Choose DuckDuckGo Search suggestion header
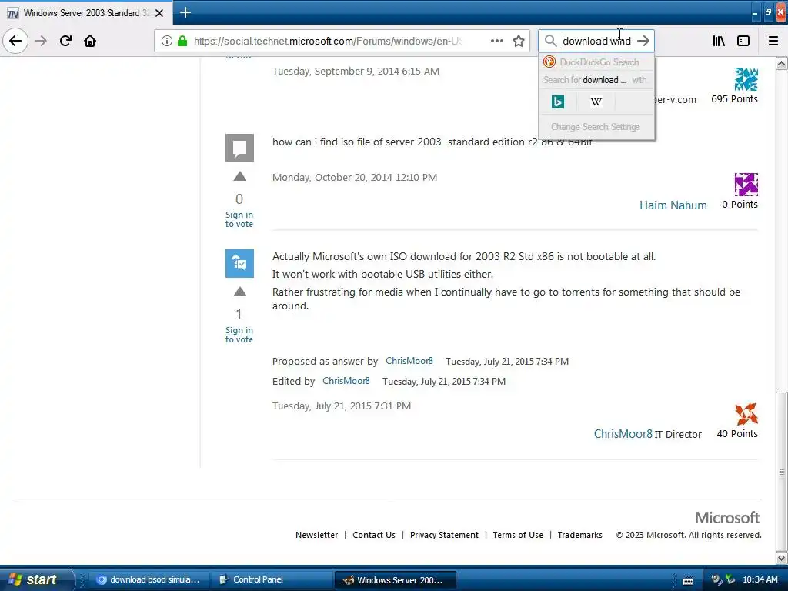Image resolution: width=788 pixels, height=591 pixels. pyautogui.click(x=596, y=62)
